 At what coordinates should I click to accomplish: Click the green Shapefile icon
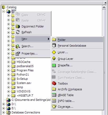[x=54, y=66]
